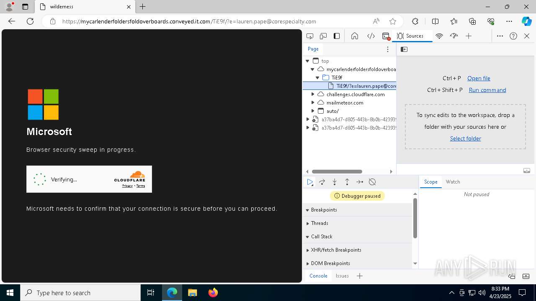536x301 pixels.
Task: Open Read aloud icon in address bar
Action: pyautogui.click(x=376, y=21)
